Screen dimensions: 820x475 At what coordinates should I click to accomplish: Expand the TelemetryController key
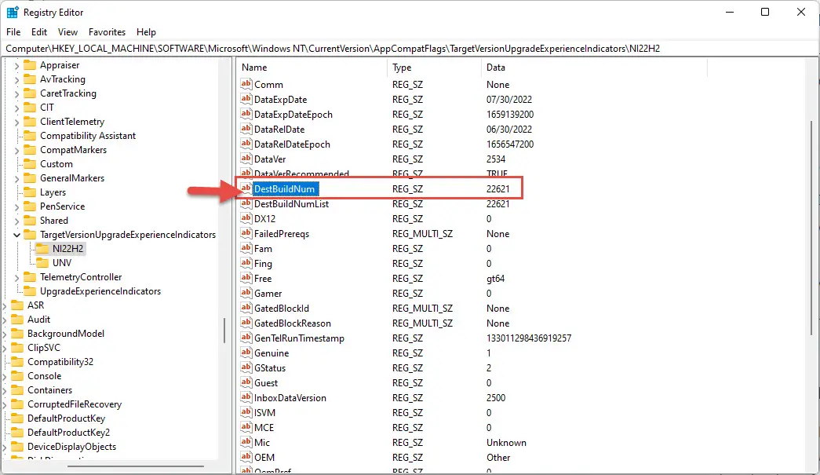pos(16,277)
